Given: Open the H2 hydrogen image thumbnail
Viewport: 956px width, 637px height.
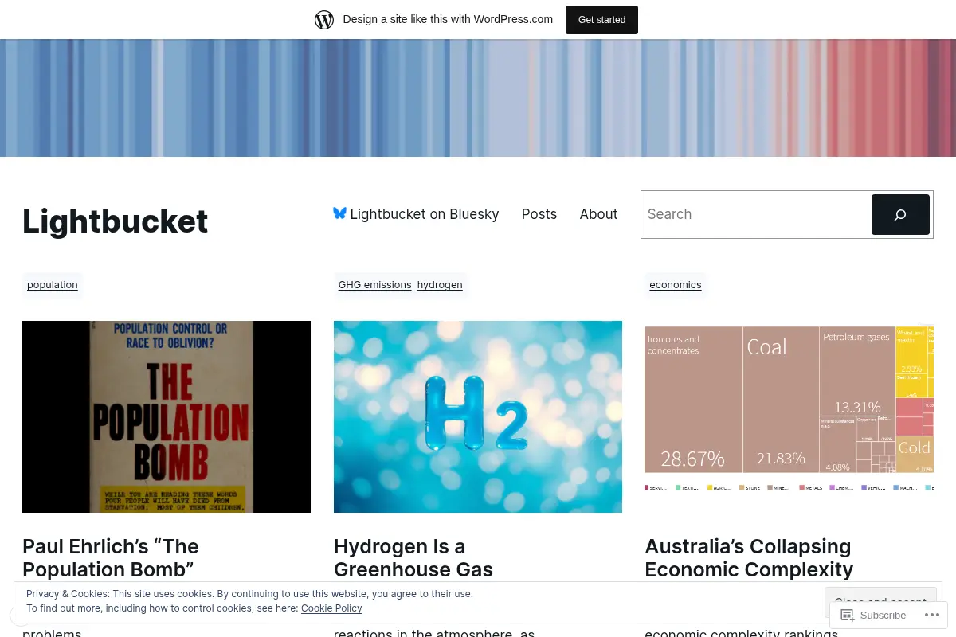Looking at the screenshot, I should (x=478, y=416).
